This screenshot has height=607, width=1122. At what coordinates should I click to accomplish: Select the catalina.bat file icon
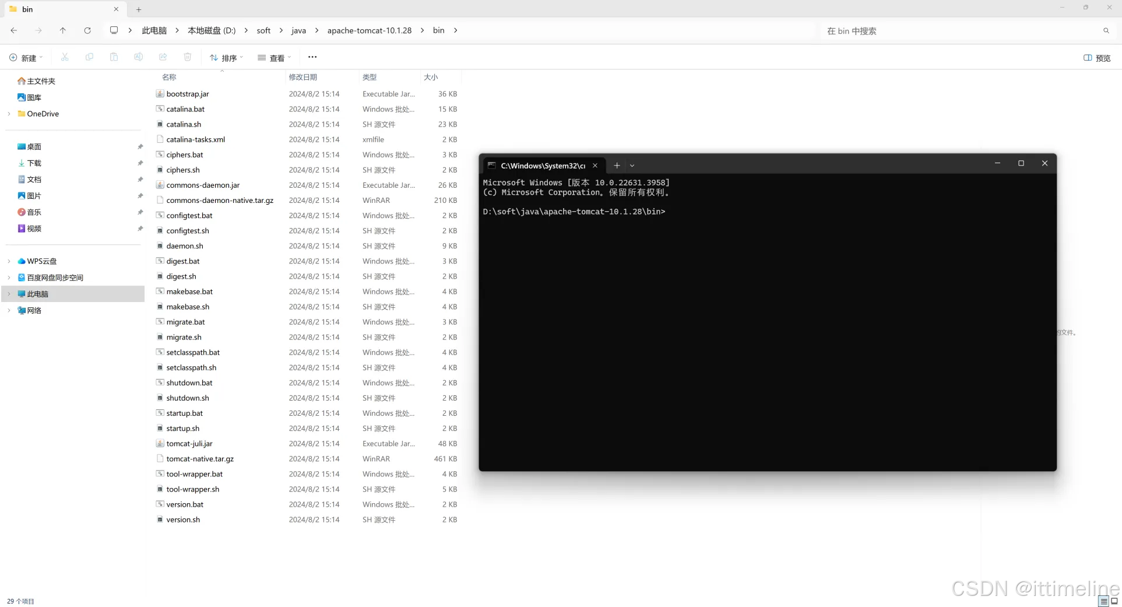point(160,109)
